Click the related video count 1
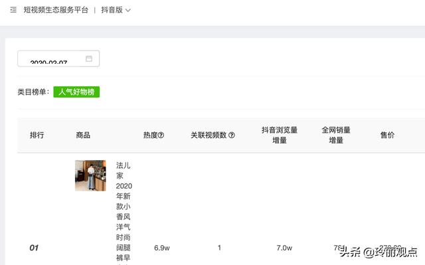The height and width of the screenshot is (265, 425). [219, 248]
